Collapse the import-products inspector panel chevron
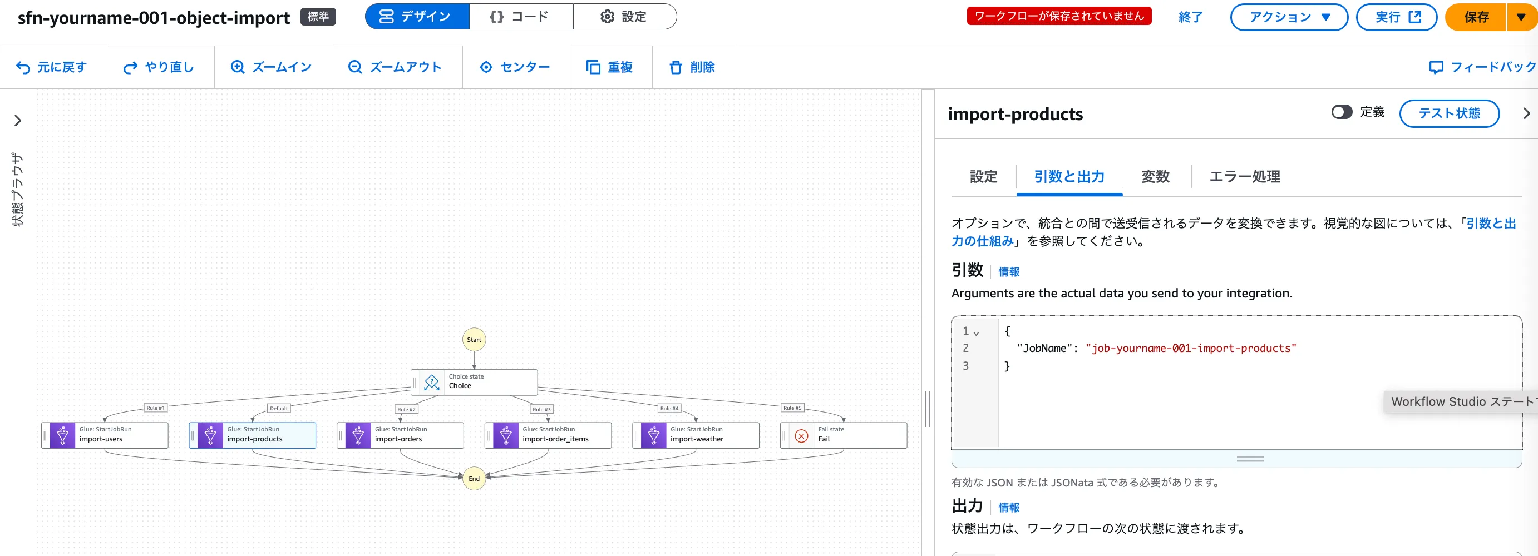1538x556 pixels. tap(1526, 113)
